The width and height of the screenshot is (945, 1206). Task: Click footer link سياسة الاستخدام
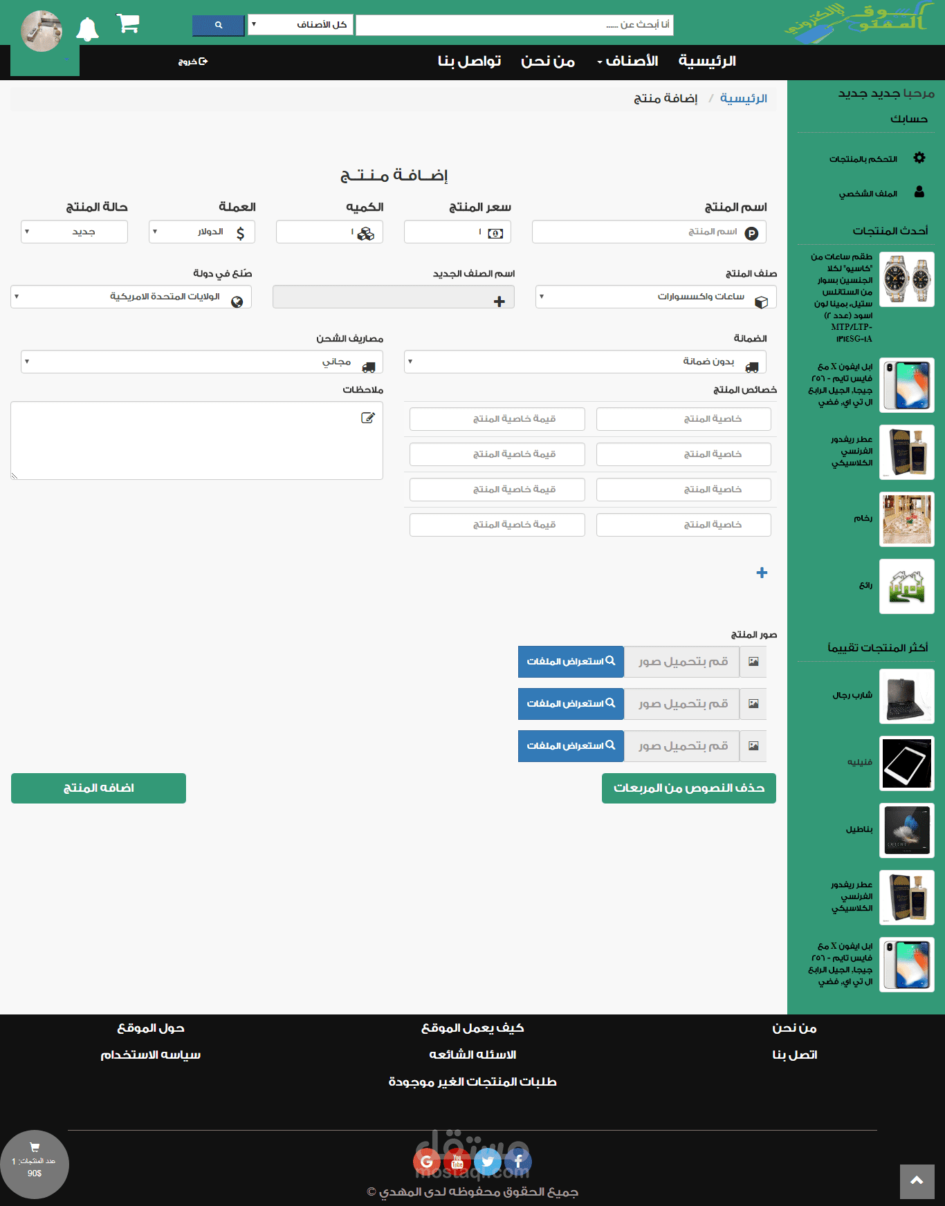click(151, 1055)
